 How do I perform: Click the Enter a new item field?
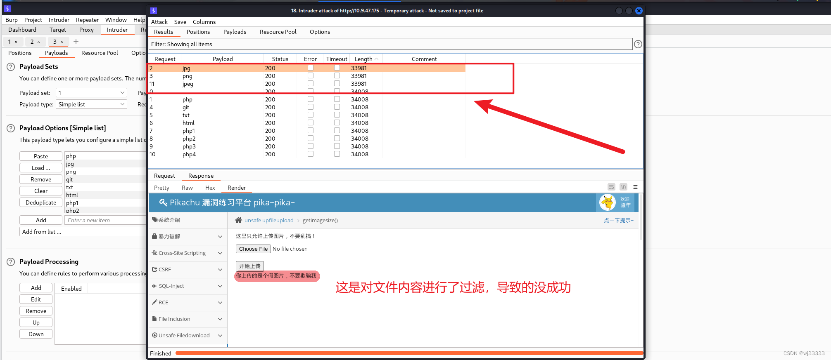105,220
